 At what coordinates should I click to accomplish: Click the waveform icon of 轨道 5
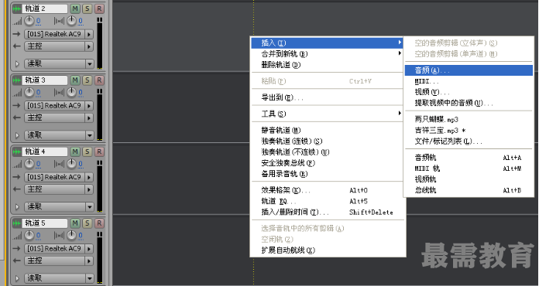(x=17, y=223)
